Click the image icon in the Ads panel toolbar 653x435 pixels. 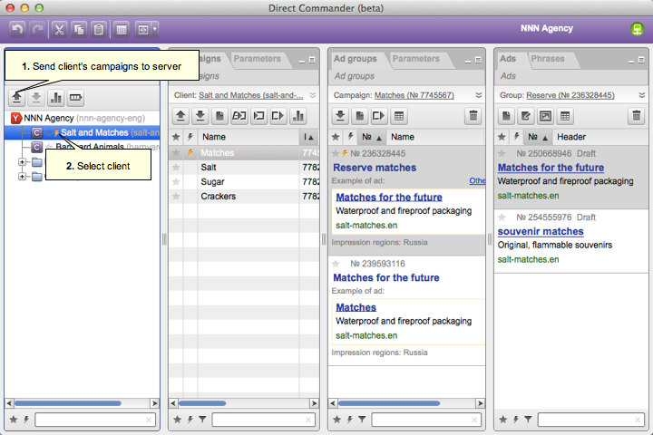point(546,116)
